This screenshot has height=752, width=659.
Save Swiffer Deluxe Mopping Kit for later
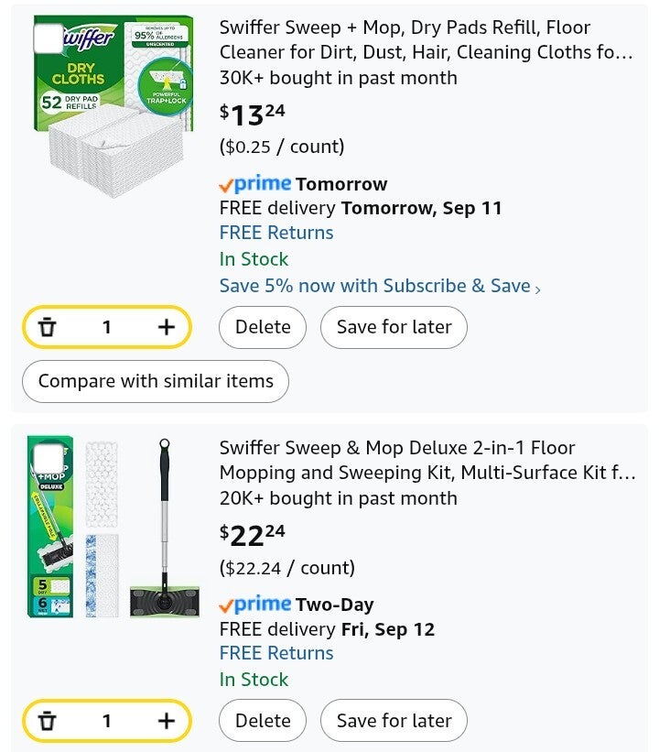click(394, 721)
